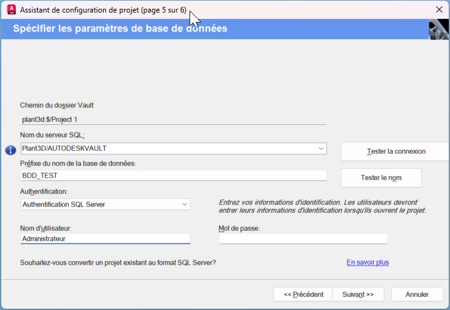Click the Authentification label

click(44, 191)
